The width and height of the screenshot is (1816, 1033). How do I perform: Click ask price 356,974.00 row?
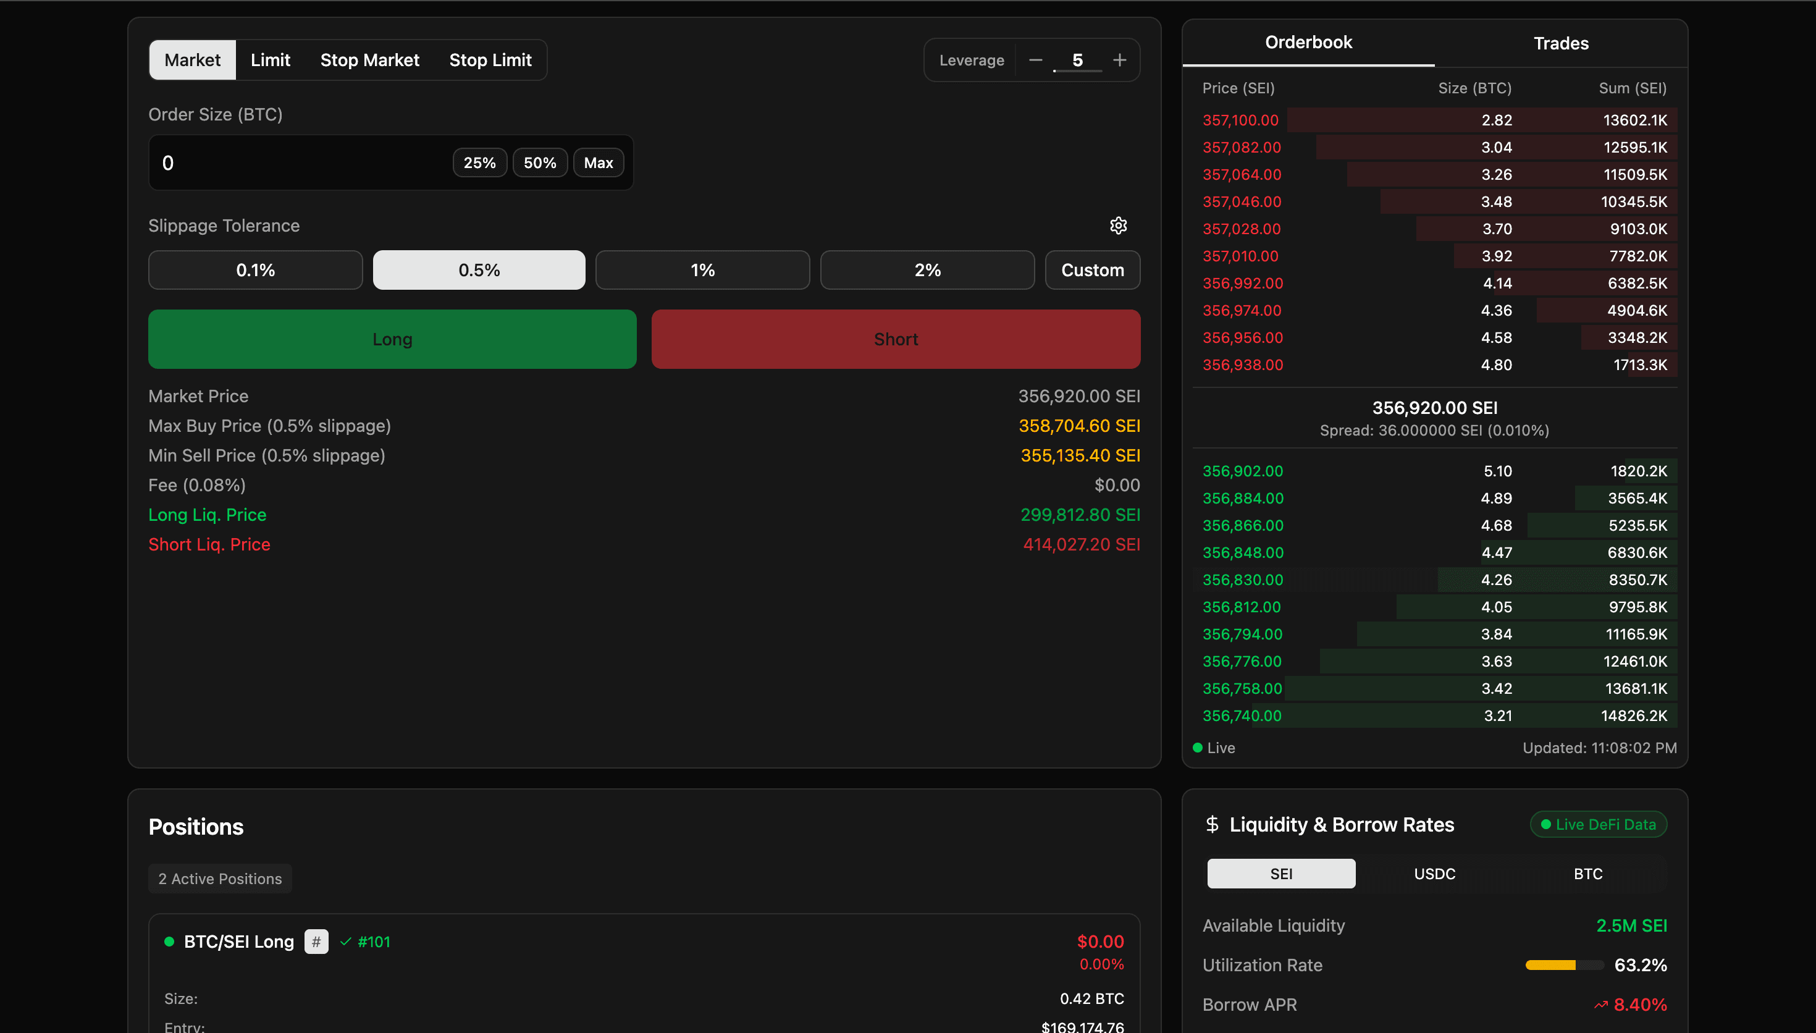click(1434, 311)
